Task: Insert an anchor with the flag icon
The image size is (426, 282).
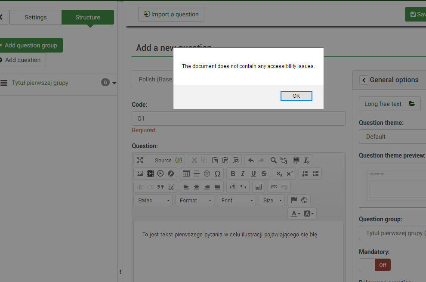Action: [294, 200]
